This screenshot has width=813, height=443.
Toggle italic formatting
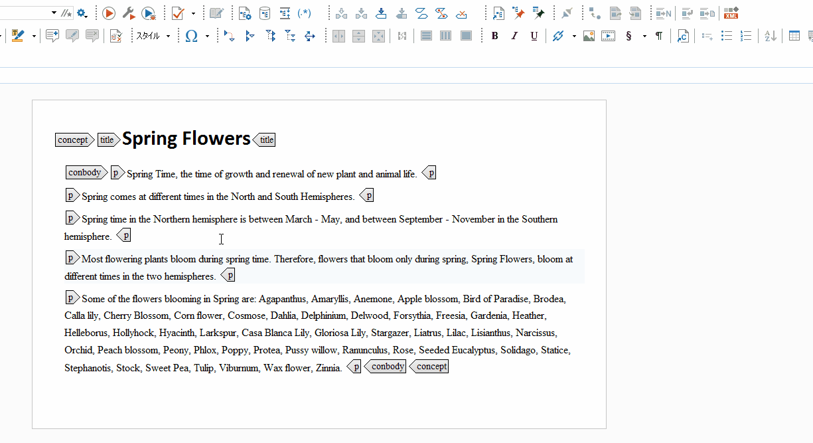coord(514,36)
